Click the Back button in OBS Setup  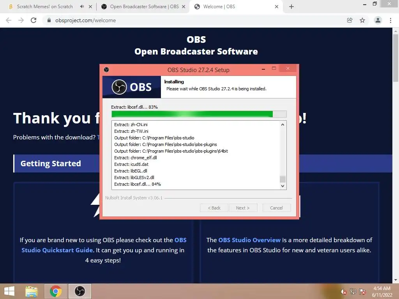[214, 208]
